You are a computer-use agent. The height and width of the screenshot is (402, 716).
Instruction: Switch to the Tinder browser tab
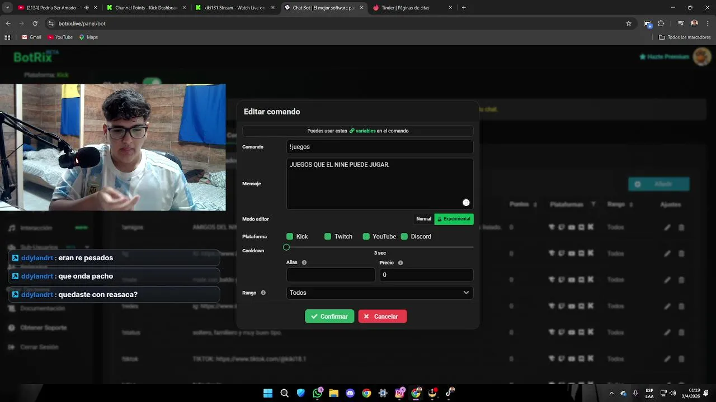pos(412,8)
